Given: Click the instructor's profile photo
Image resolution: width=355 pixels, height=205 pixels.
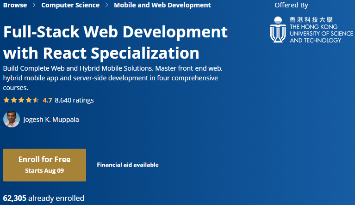Looking at the screenshot, I should (12, 120).
